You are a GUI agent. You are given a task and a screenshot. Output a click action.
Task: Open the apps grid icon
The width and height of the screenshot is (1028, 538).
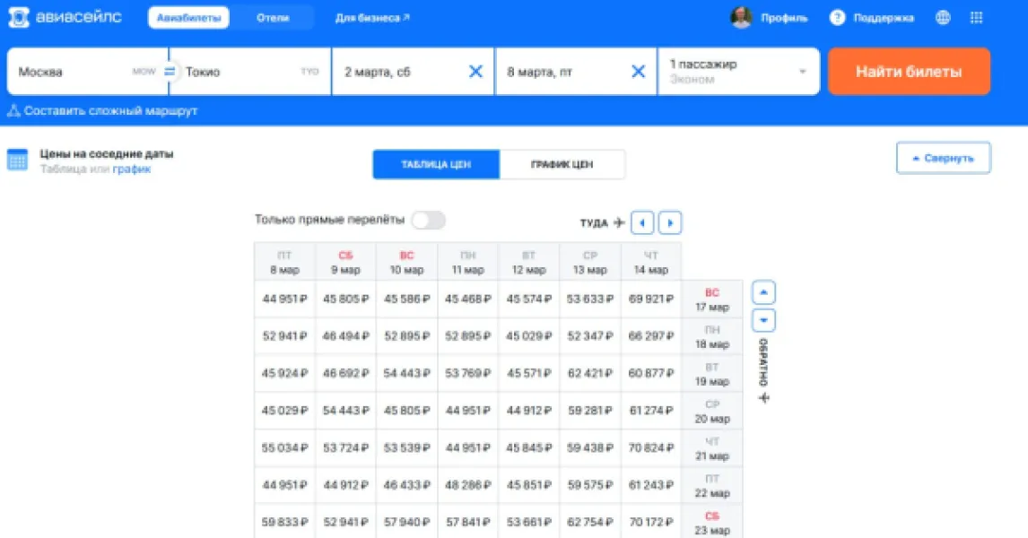(976, 18)
